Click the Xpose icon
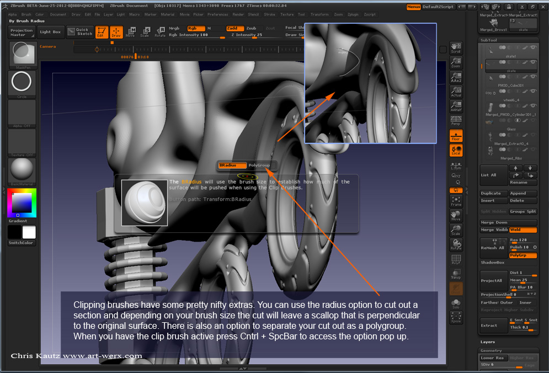Image resolution: width=549 pixels, height=373 pixels. point(456,318)
